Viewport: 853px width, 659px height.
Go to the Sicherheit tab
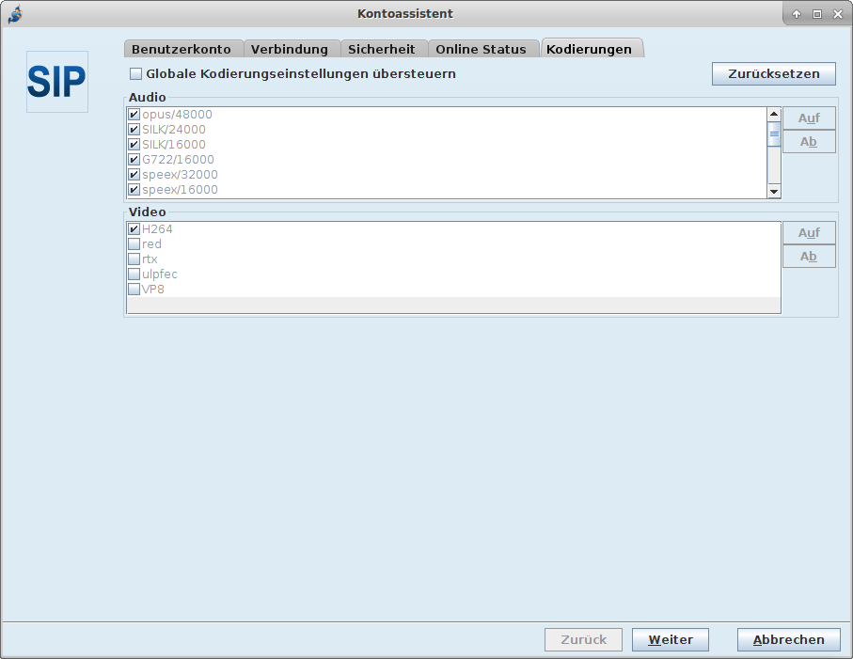click(381, 49)
